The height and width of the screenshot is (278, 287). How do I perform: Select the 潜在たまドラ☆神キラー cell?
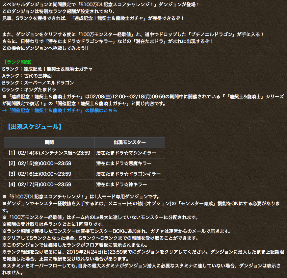[130, 185]
